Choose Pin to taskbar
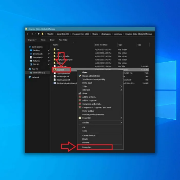 [x=88, y=111]
